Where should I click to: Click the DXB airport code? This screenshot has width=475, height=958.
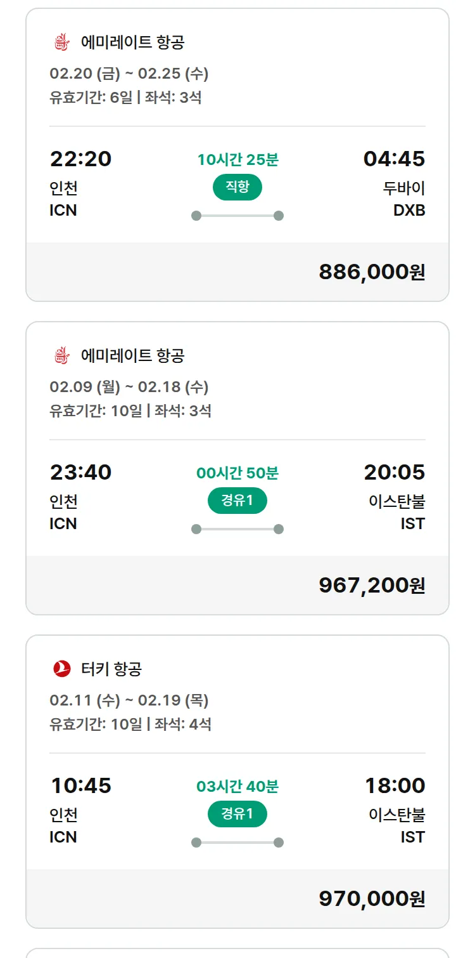(409, 210)
